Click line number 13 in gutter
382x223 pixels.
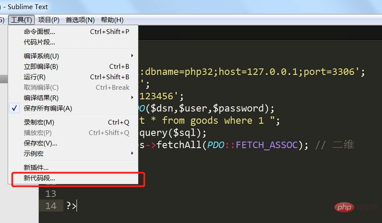51,194
